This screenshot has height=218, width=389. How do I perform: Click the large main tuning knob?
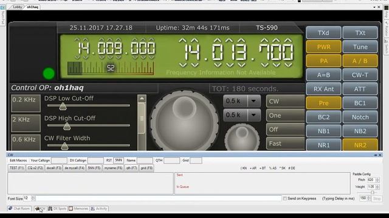pos(184,121)
